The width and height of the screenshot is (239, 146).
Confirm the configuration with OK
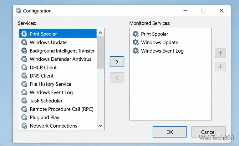(170, 132)
